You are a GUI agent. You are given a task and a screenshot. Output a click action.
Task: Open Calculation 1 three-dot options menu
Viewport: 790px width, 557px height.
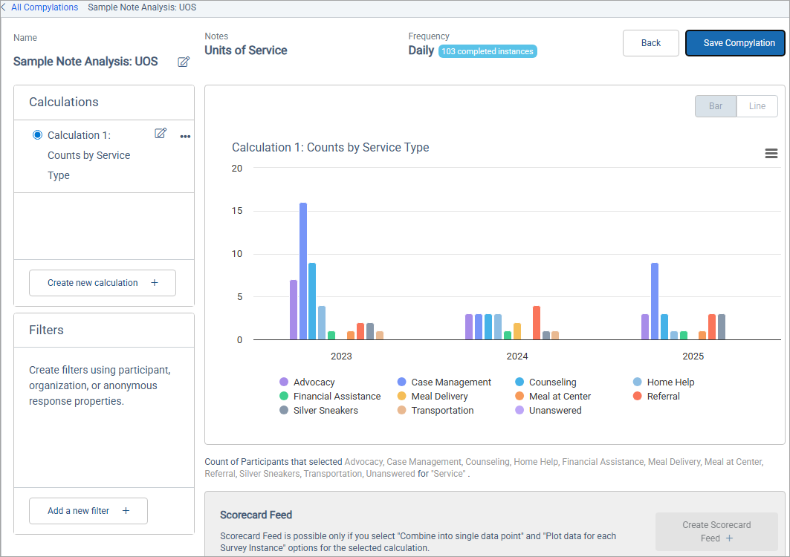point(185,136)
